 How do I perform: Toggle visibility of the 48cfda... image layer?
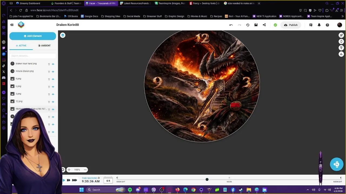click(x=53, y=109)
